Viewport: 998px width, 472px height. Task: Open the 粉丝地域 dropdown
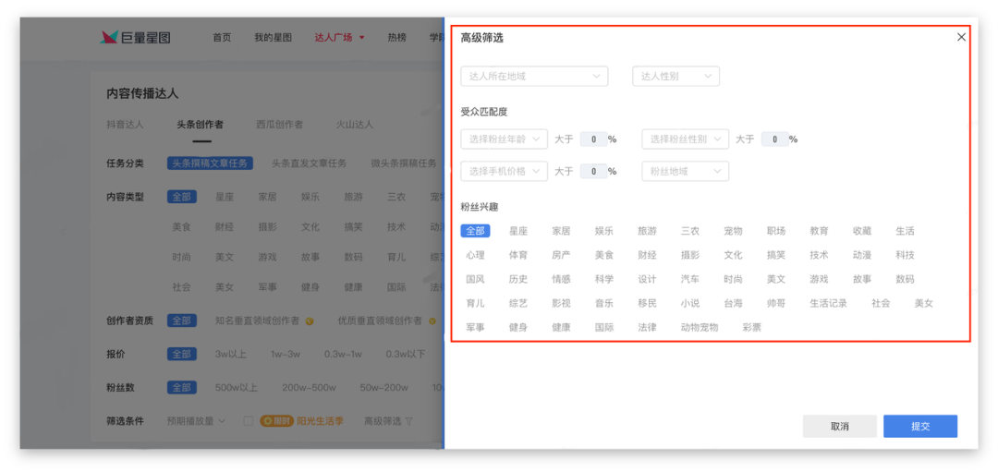(686, 171)
